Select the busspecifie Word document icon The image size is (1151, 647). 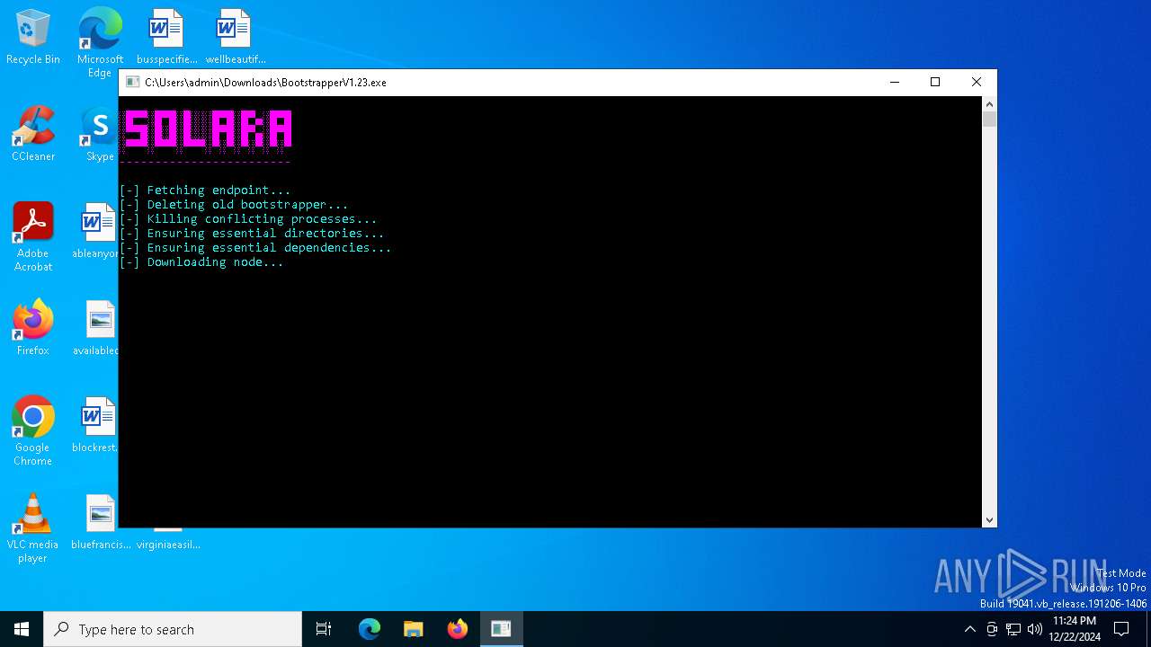(x=166, y=37)
